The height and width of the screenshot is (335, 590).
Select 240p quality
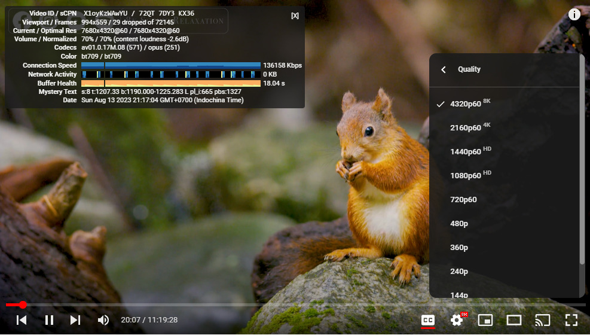pos(505,272)
